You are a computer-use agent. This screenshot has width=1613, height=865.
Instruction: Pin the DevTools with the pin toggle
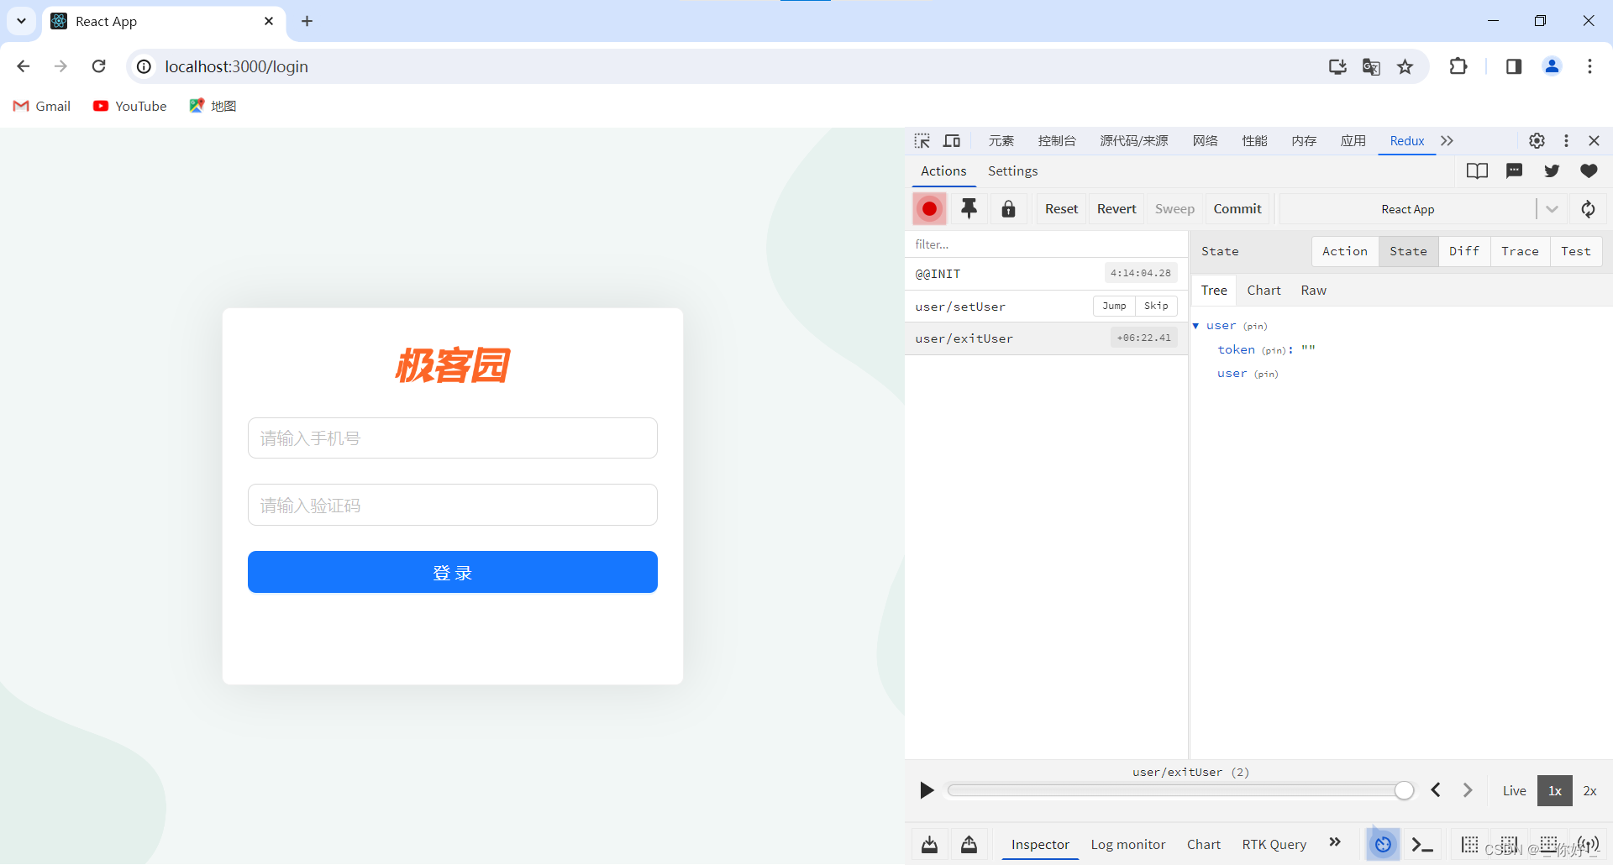[969, 208]
